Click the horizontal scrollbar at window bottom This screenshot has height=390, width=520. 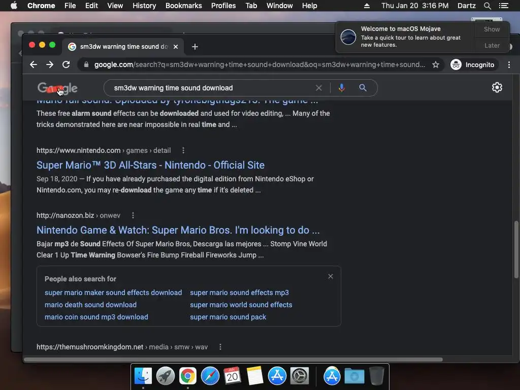(233, 360)
